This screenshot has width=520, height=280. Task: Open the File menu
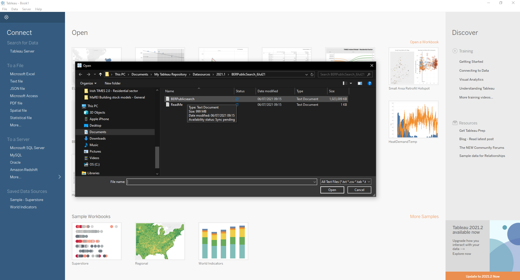[x=5, y=9]
